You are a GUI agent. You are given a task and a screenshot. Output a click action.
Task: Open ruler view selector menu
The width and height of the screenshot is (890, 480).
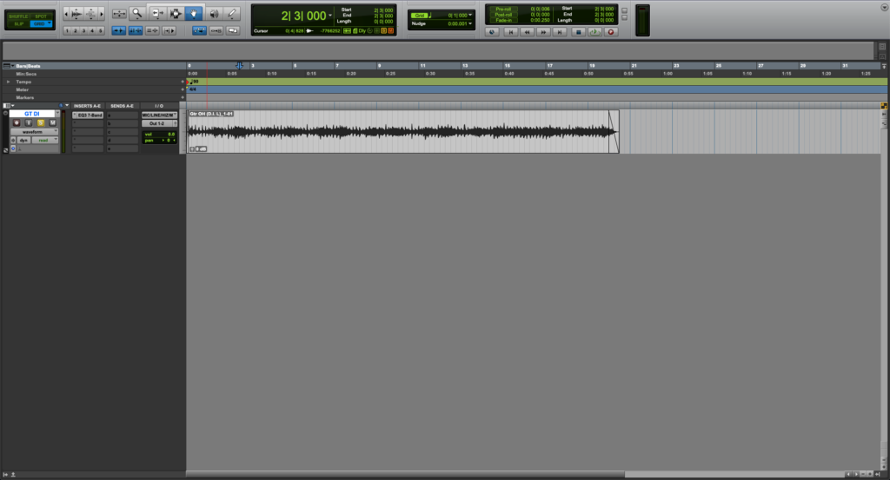click(9, 66)
